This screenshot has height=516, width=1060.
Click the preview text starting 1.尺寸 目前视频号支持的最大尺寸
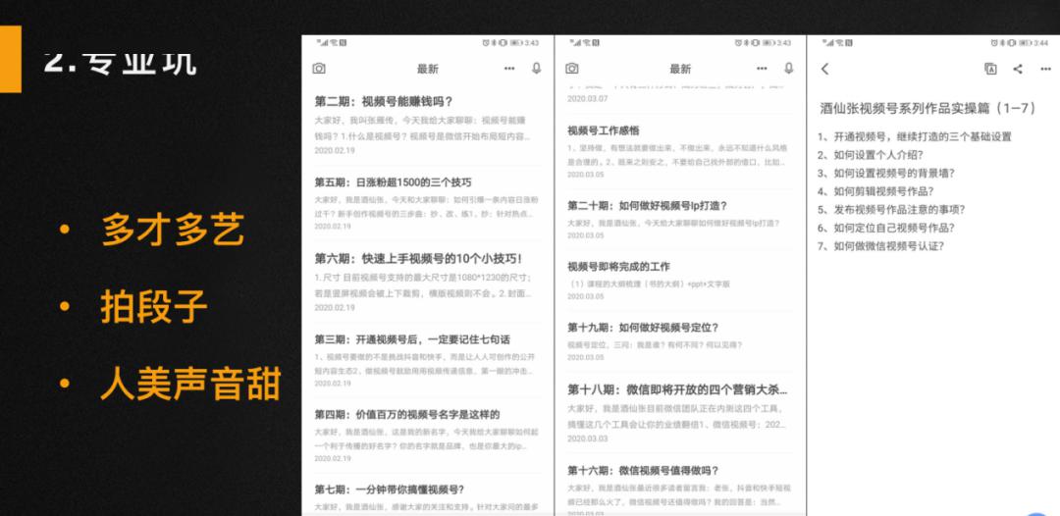point(423,285)
